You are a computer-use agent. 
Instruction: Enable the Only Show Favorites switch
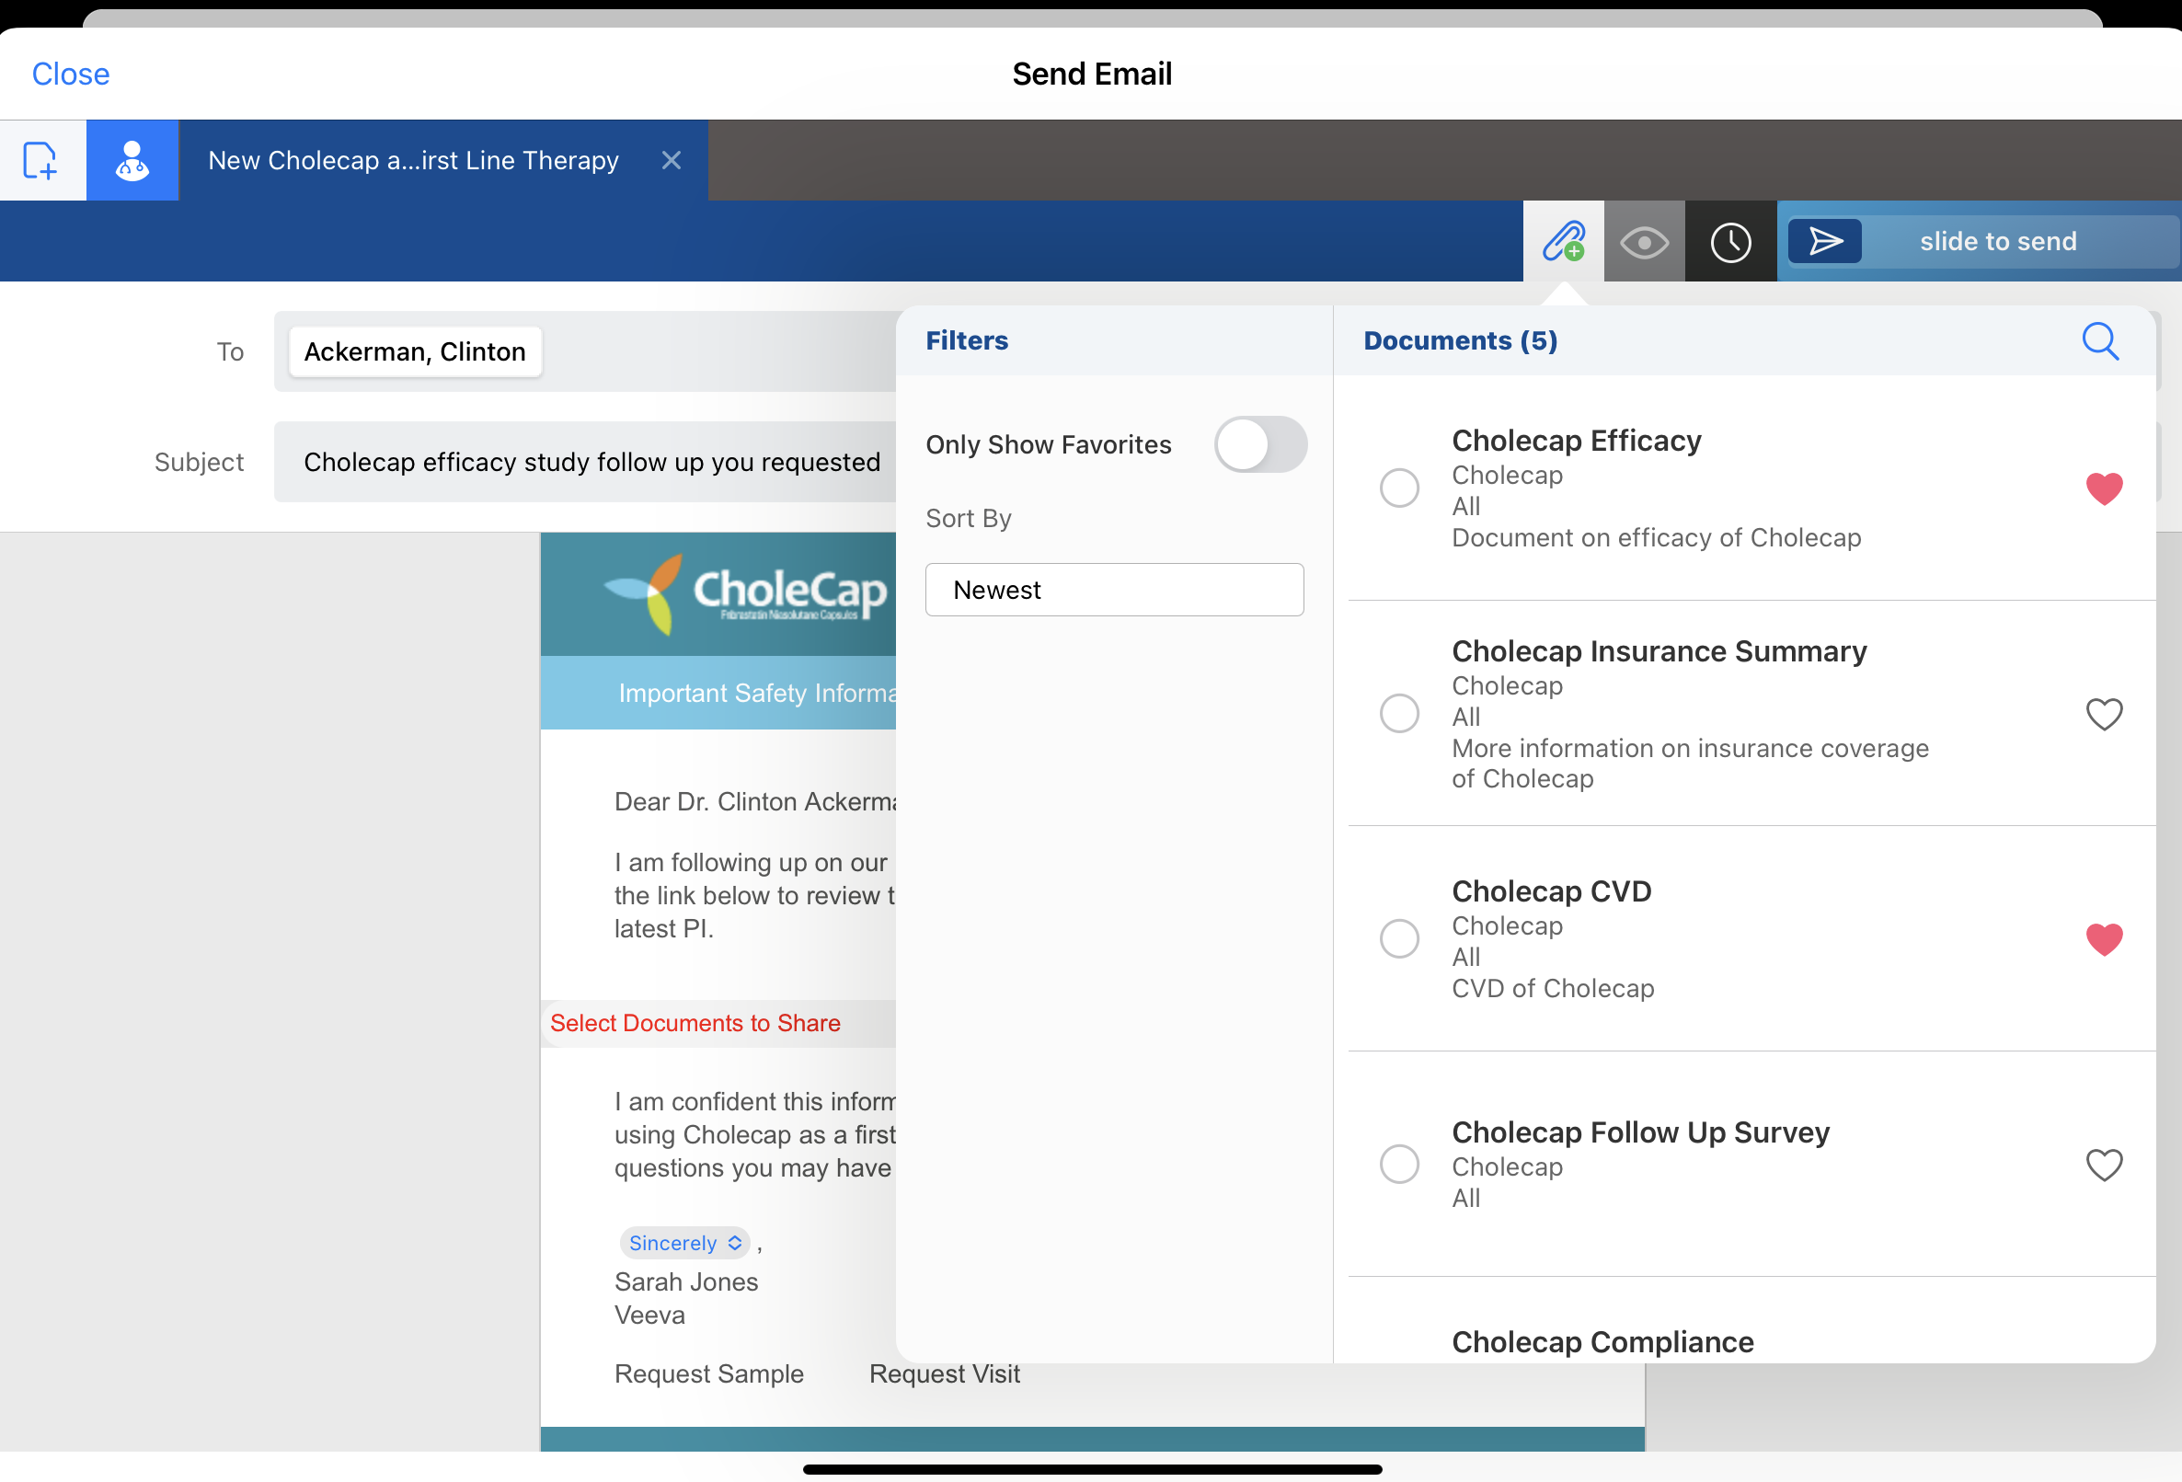[1259, 444]
